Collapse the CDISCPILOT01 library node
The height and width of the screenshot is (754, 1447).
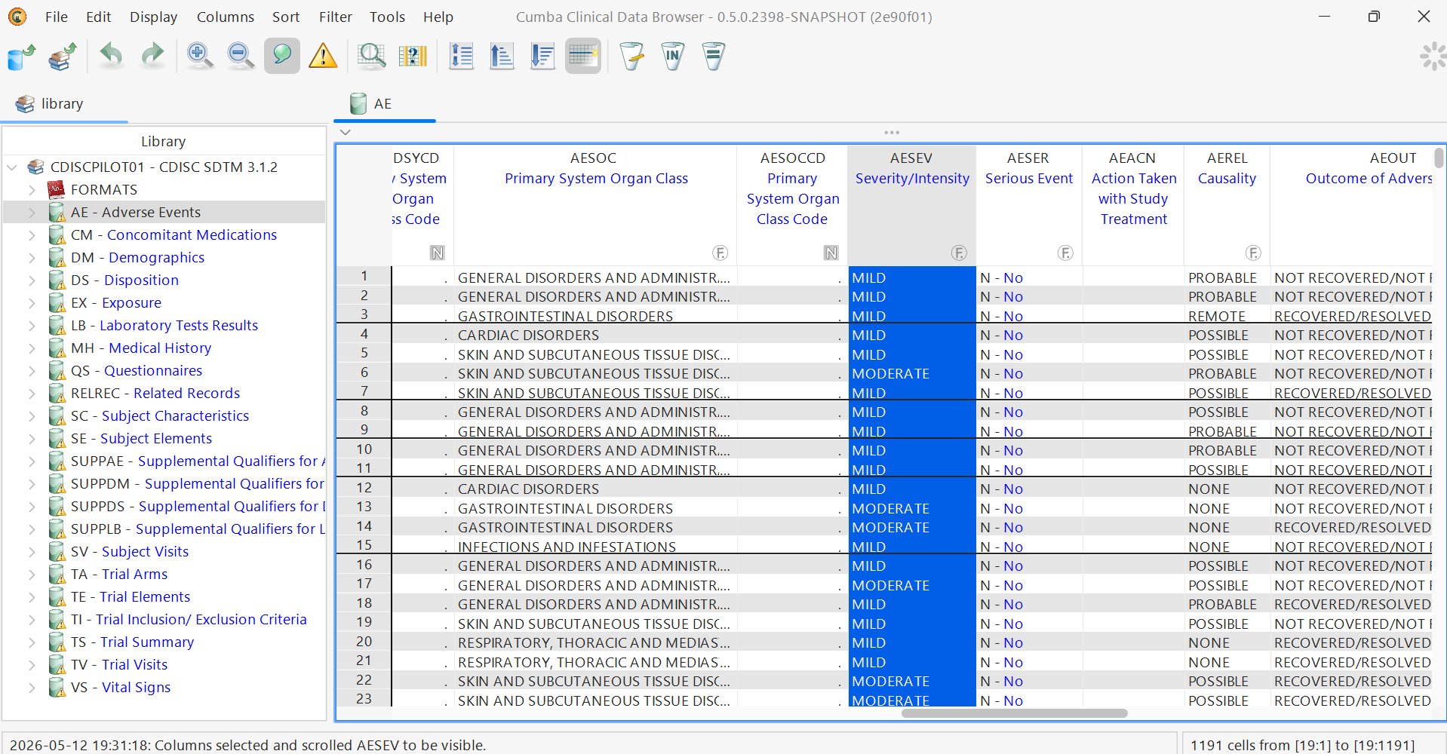coord(12,167)
